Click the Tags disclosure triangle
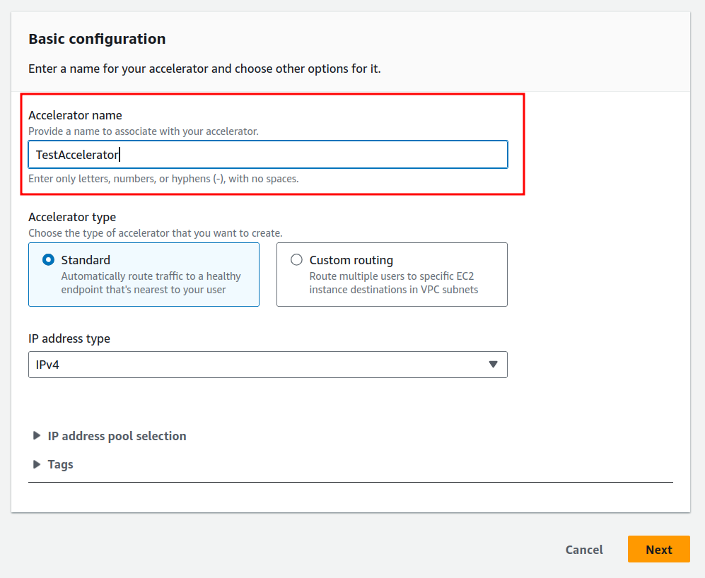This screenshot has height=578, width=705. click(x=37, y=464)
